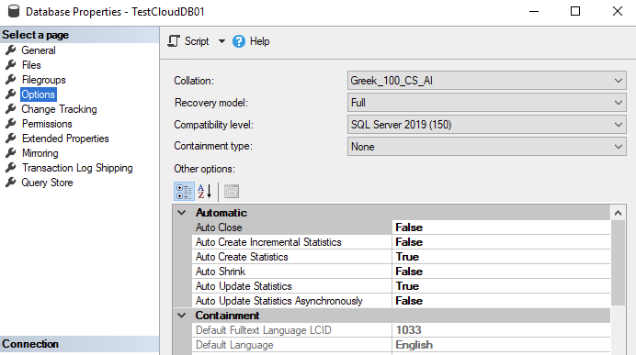
Task: Open the General page
Action: pyautogui.click(x=39, y=50)
